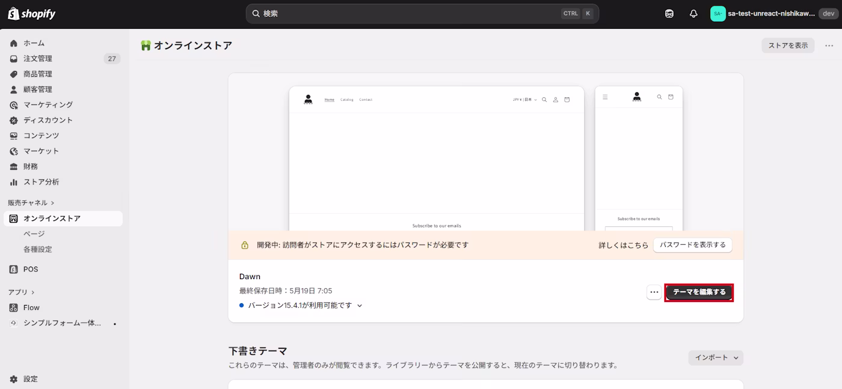Expand the 販売チャネル section chevron

[53, 203]
